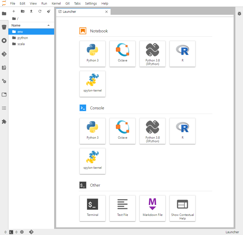Image resolution: width=243 pixels, height=235 pixels.
Task: Open the Kernel menu
Action: pyautogui.click(x=56, y=3)
